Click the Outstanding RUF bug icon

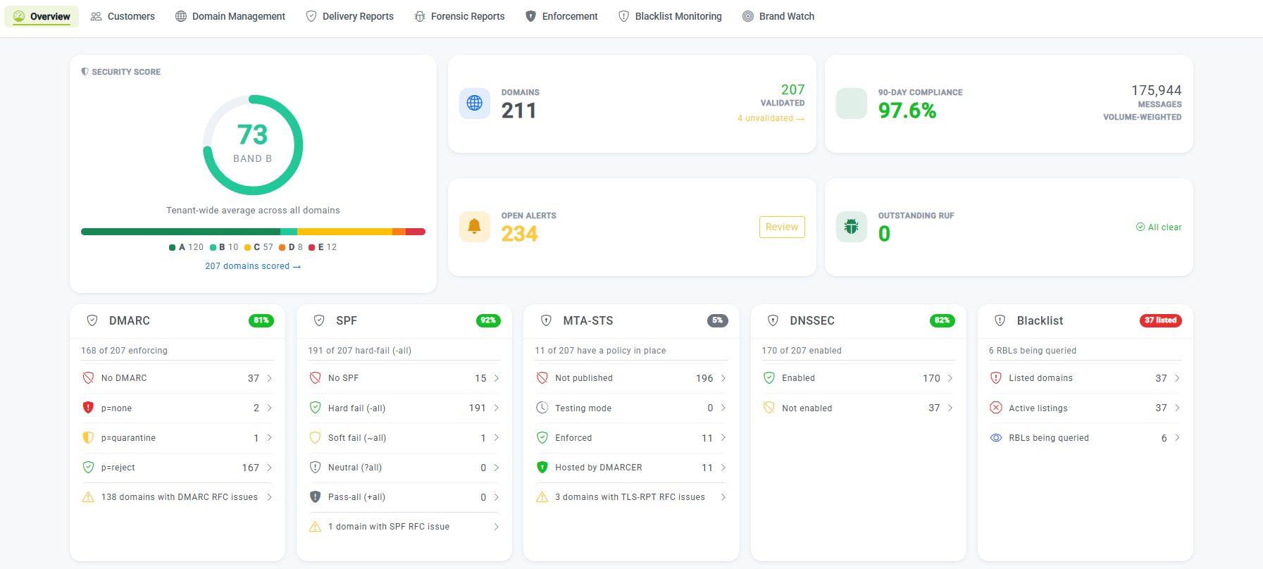click(x=852, y=226)
